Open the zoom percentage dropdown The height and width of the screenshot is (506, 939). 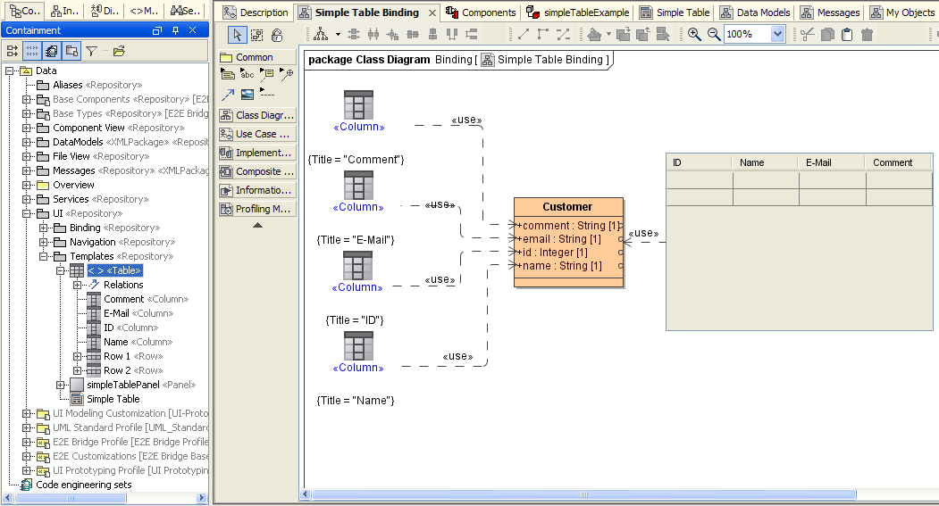pyautogui.click(x=777, y=35)
